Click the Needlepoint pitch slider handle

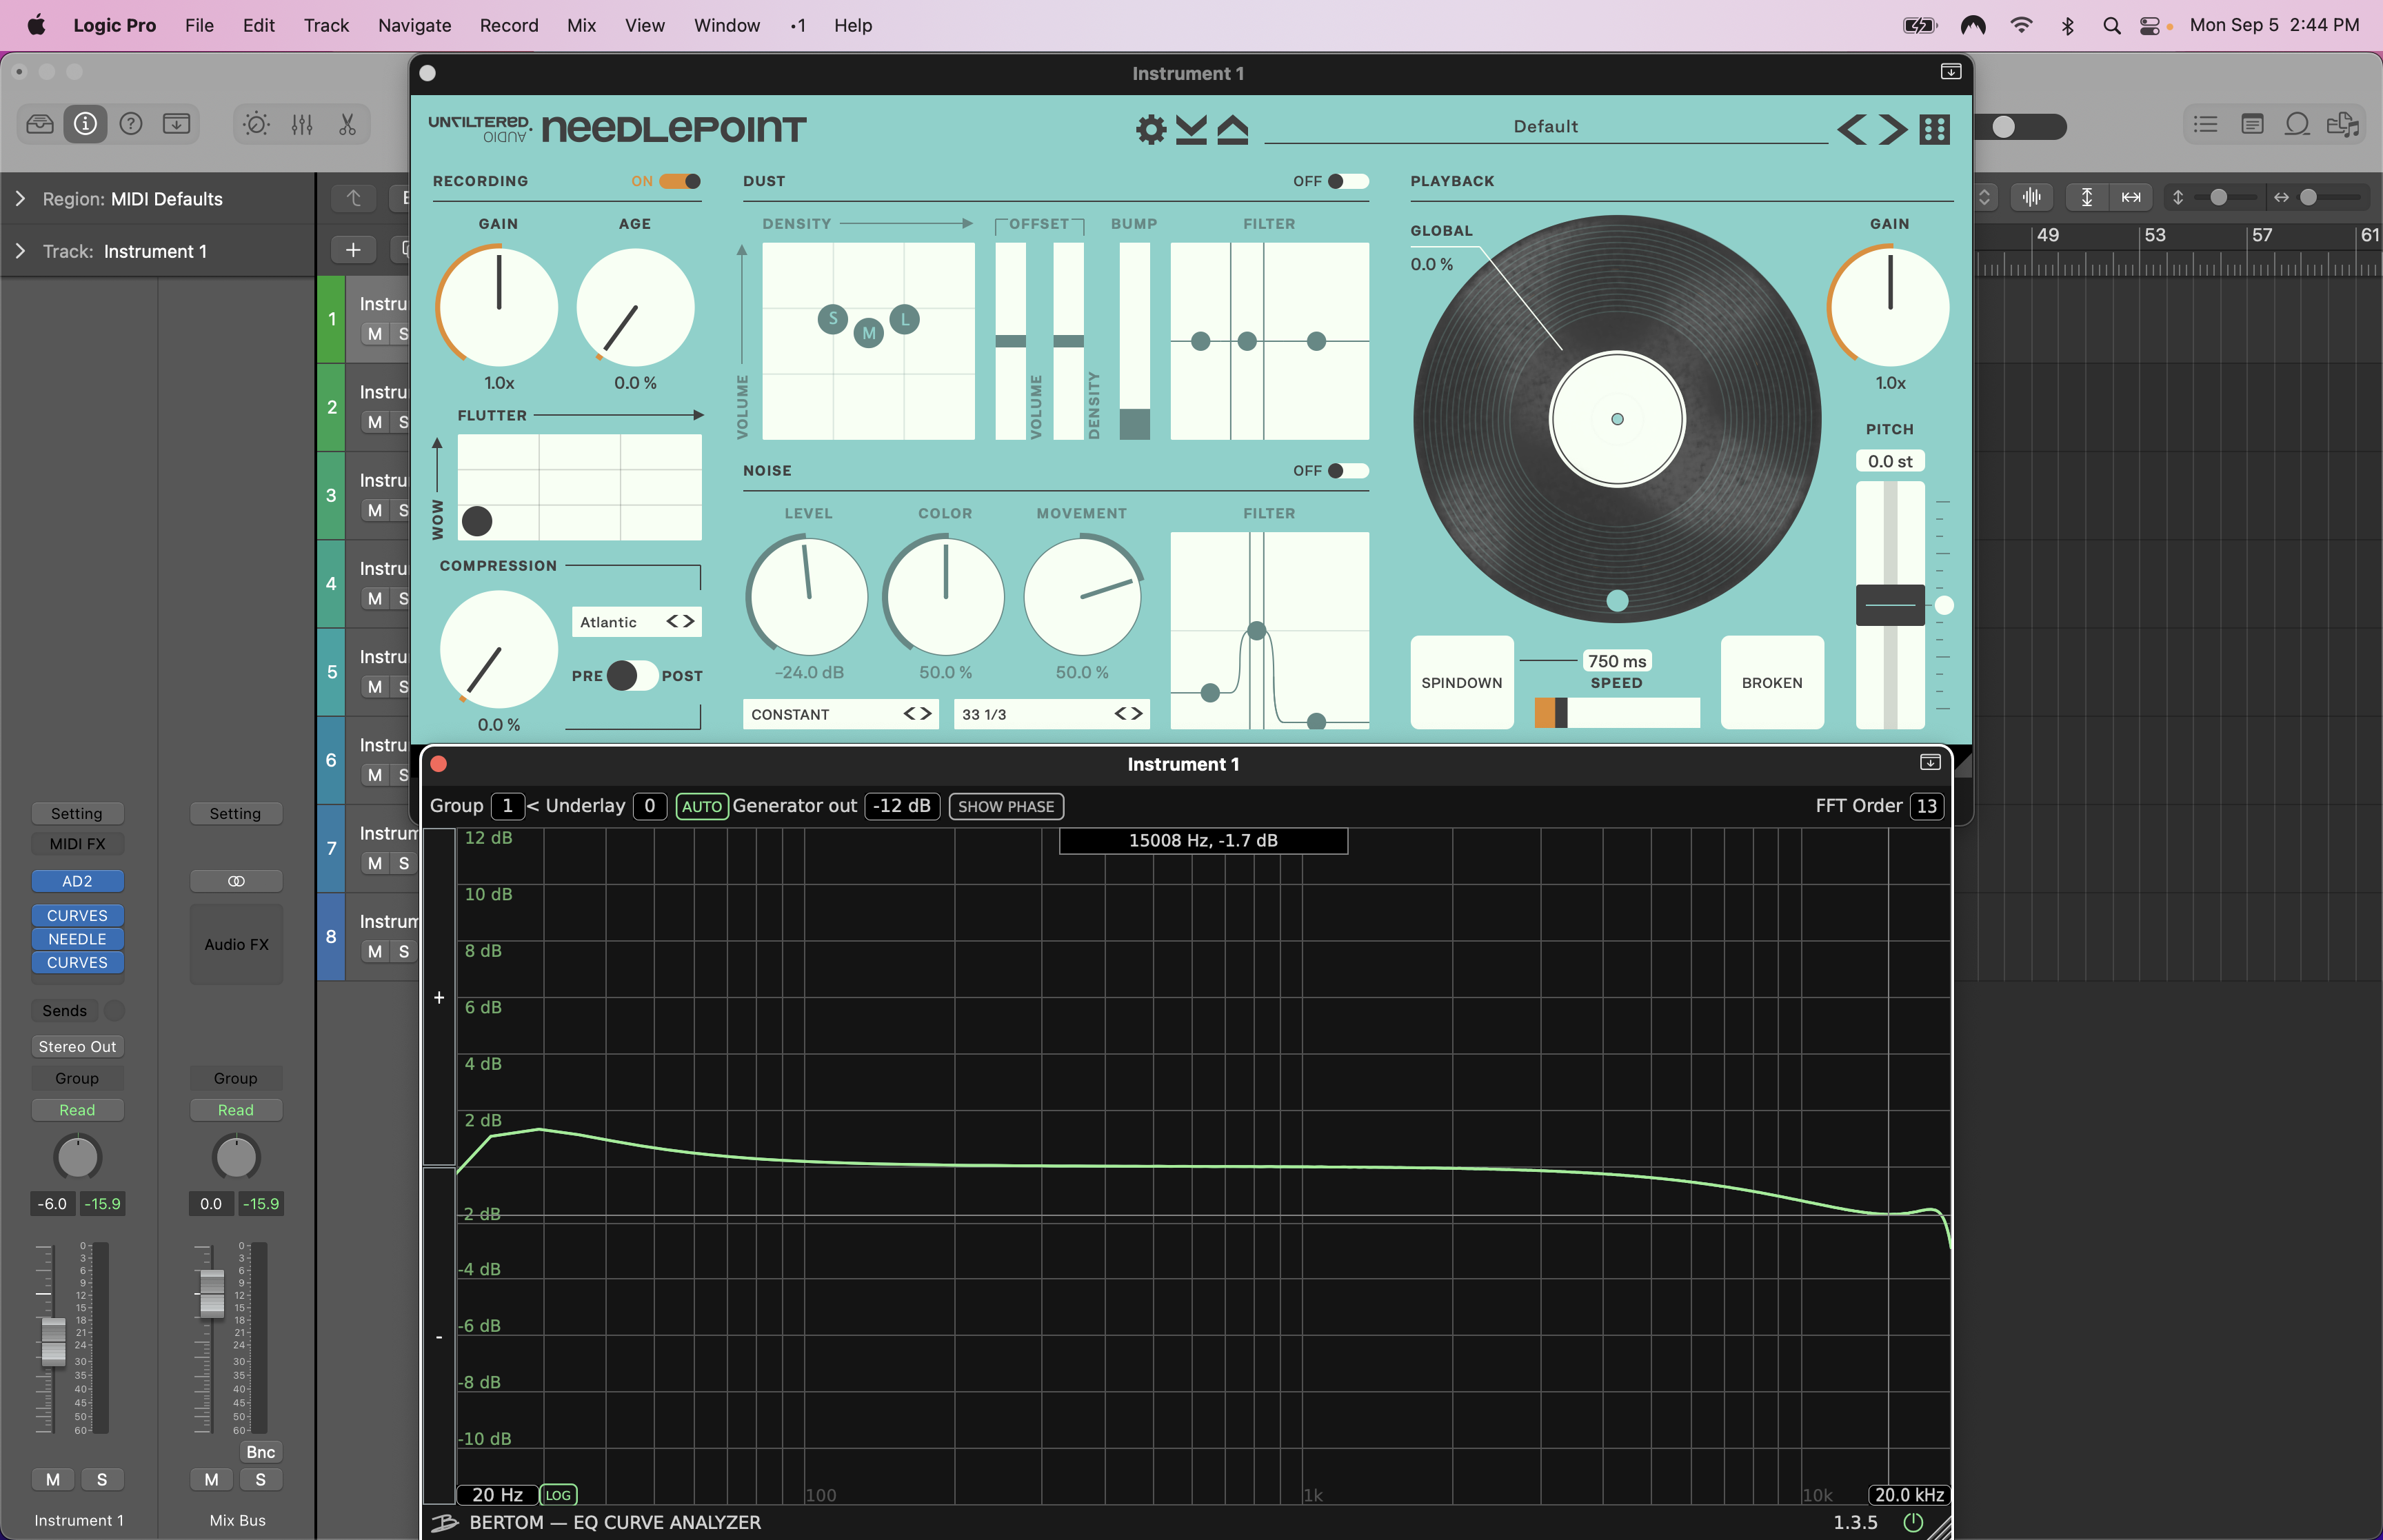pyautogui.click(x=1890, y=605)
